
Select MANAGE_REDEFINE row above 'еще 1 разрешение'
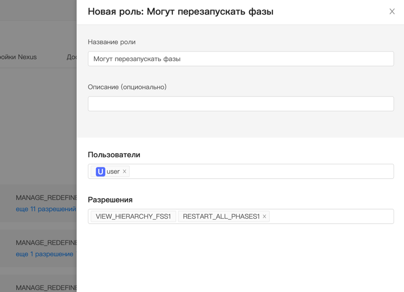[46, 243]
